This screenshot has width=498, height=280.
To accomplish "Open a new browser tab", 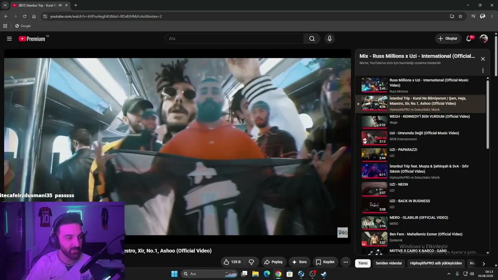I will pos(75,5).
